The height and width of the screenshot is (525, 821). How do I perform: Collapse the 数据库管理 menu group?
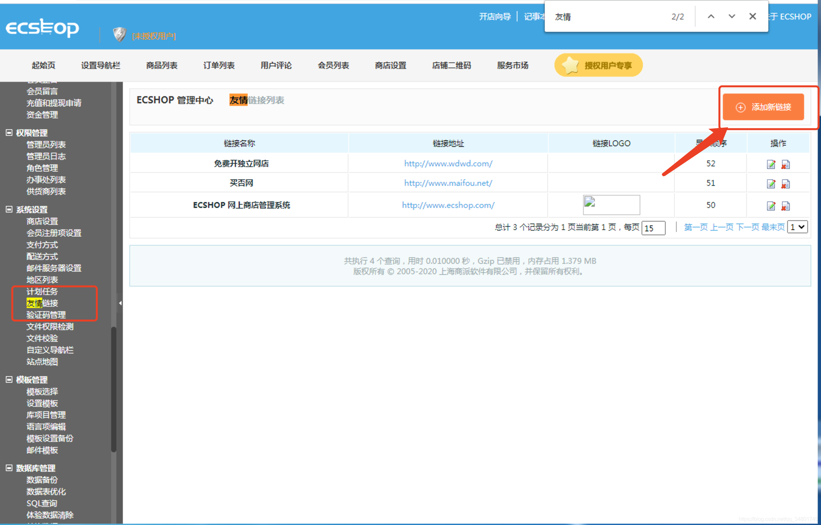pos(9,468)
